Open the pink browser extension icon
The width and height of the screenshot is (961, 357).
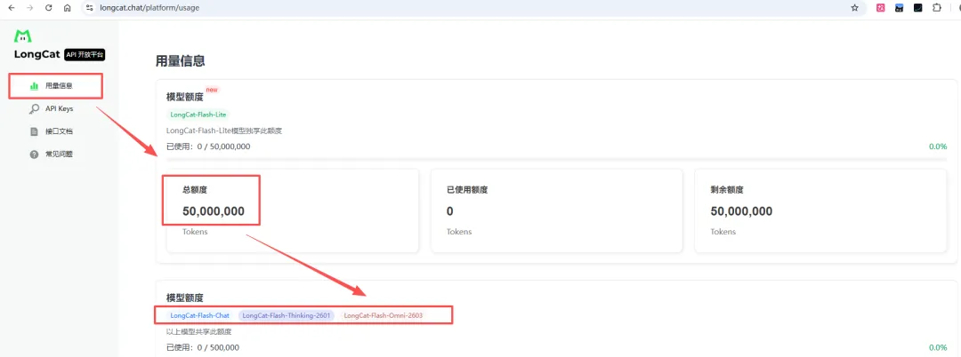tap(881, 8)
